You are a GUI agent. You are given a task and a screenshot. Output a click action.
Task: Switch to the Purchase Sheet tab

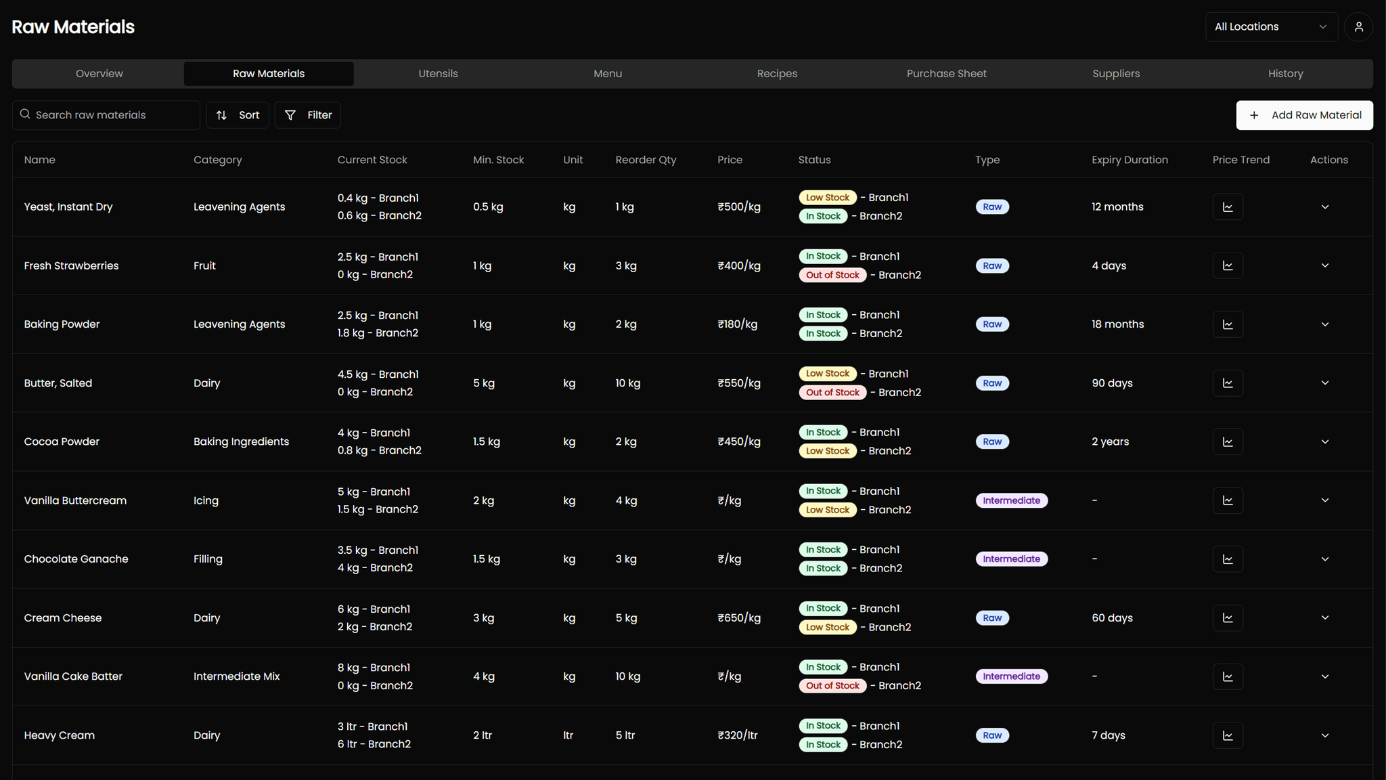click(x=946, y=74)
